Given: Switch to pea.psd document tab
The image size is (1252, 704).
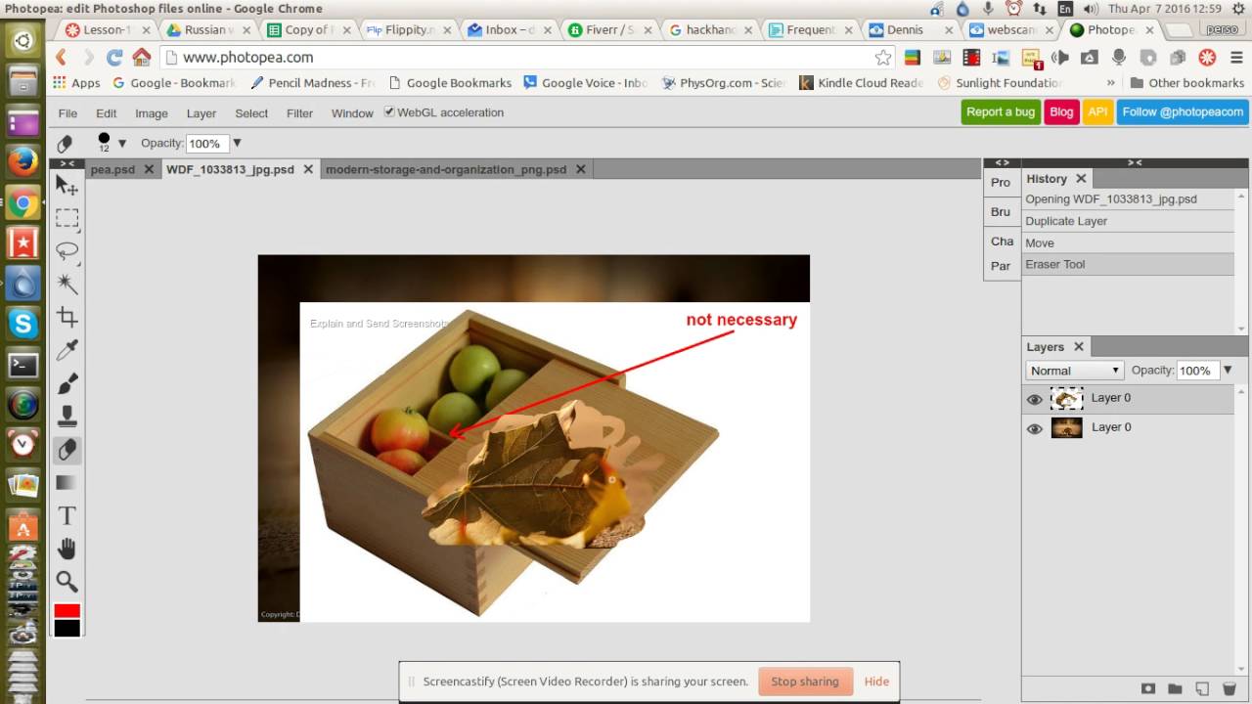Looking at the screenshot, I should pyautogui.click(x=112, y=169).
